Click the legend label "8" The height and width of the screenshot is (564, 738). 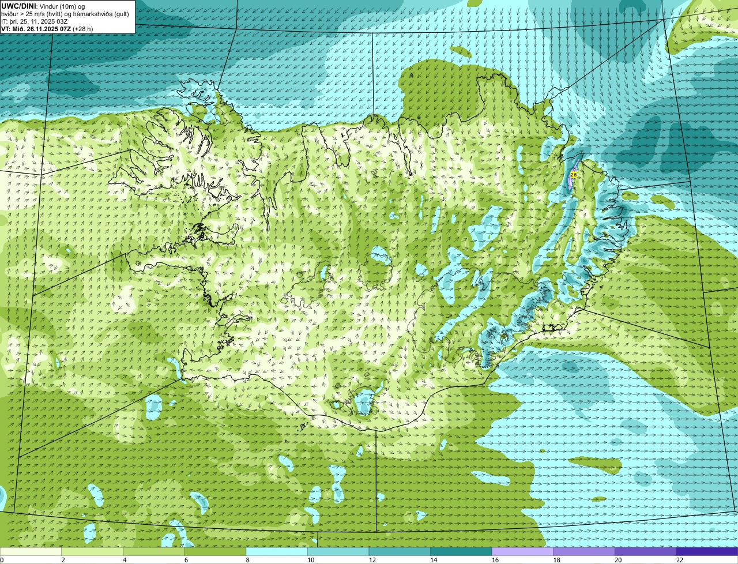point(247,560)
